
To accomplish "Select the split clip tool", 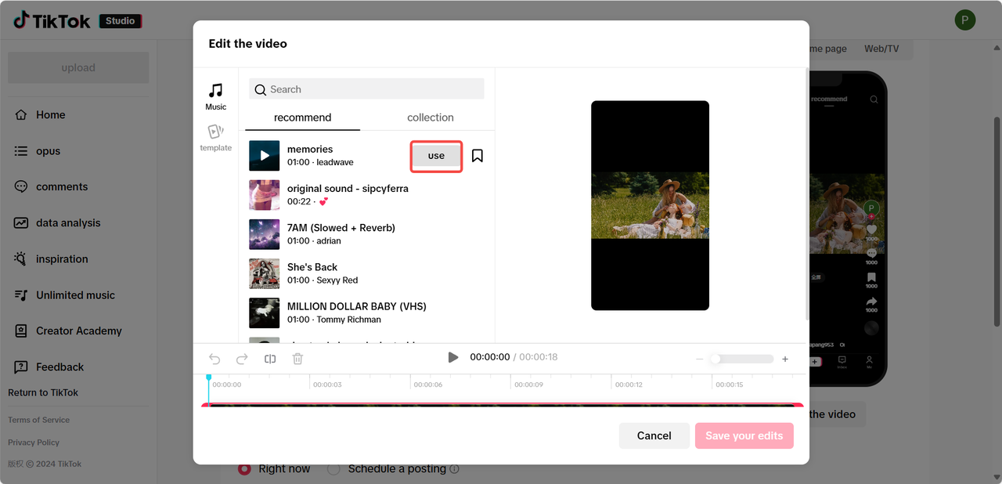I will point(270,359).
